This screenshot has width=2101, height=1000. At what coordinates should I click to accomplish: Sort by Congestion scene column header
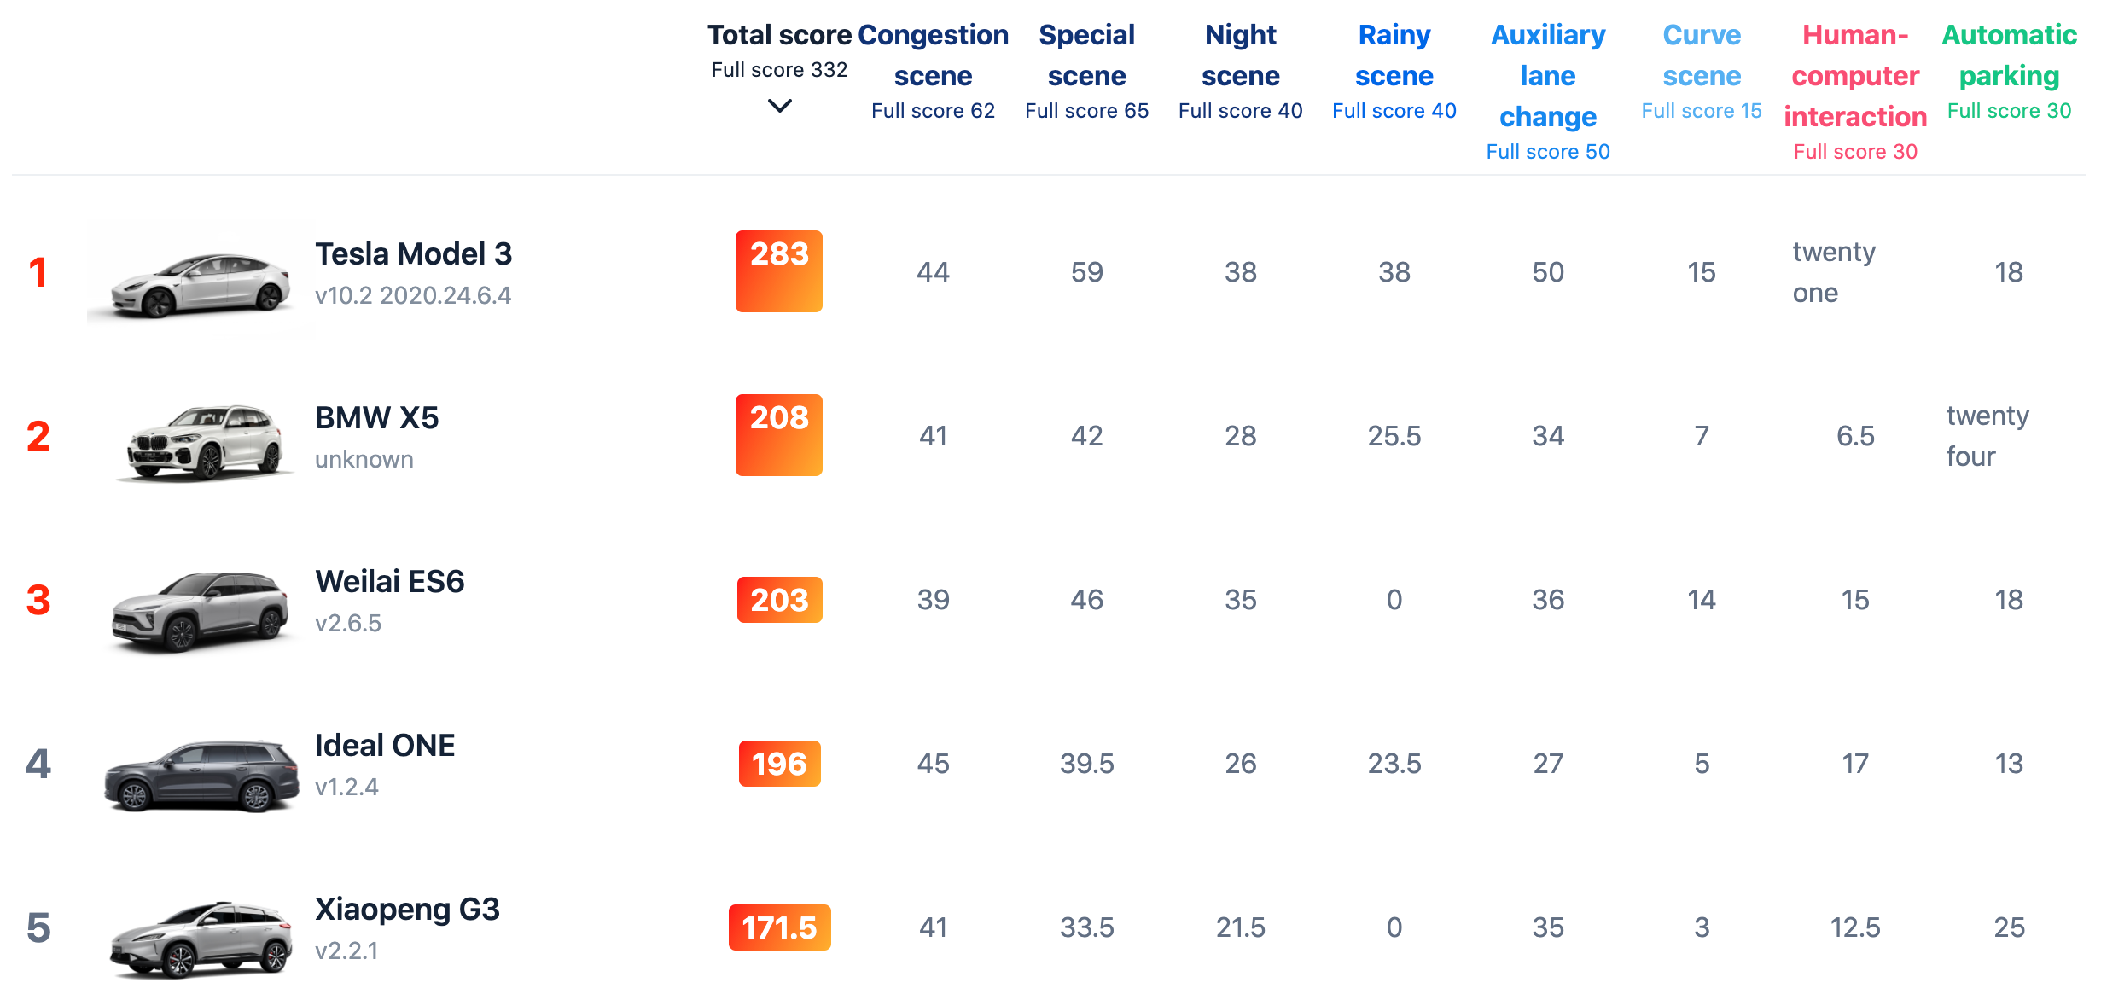pyautogui.click(x=933, y=55)
